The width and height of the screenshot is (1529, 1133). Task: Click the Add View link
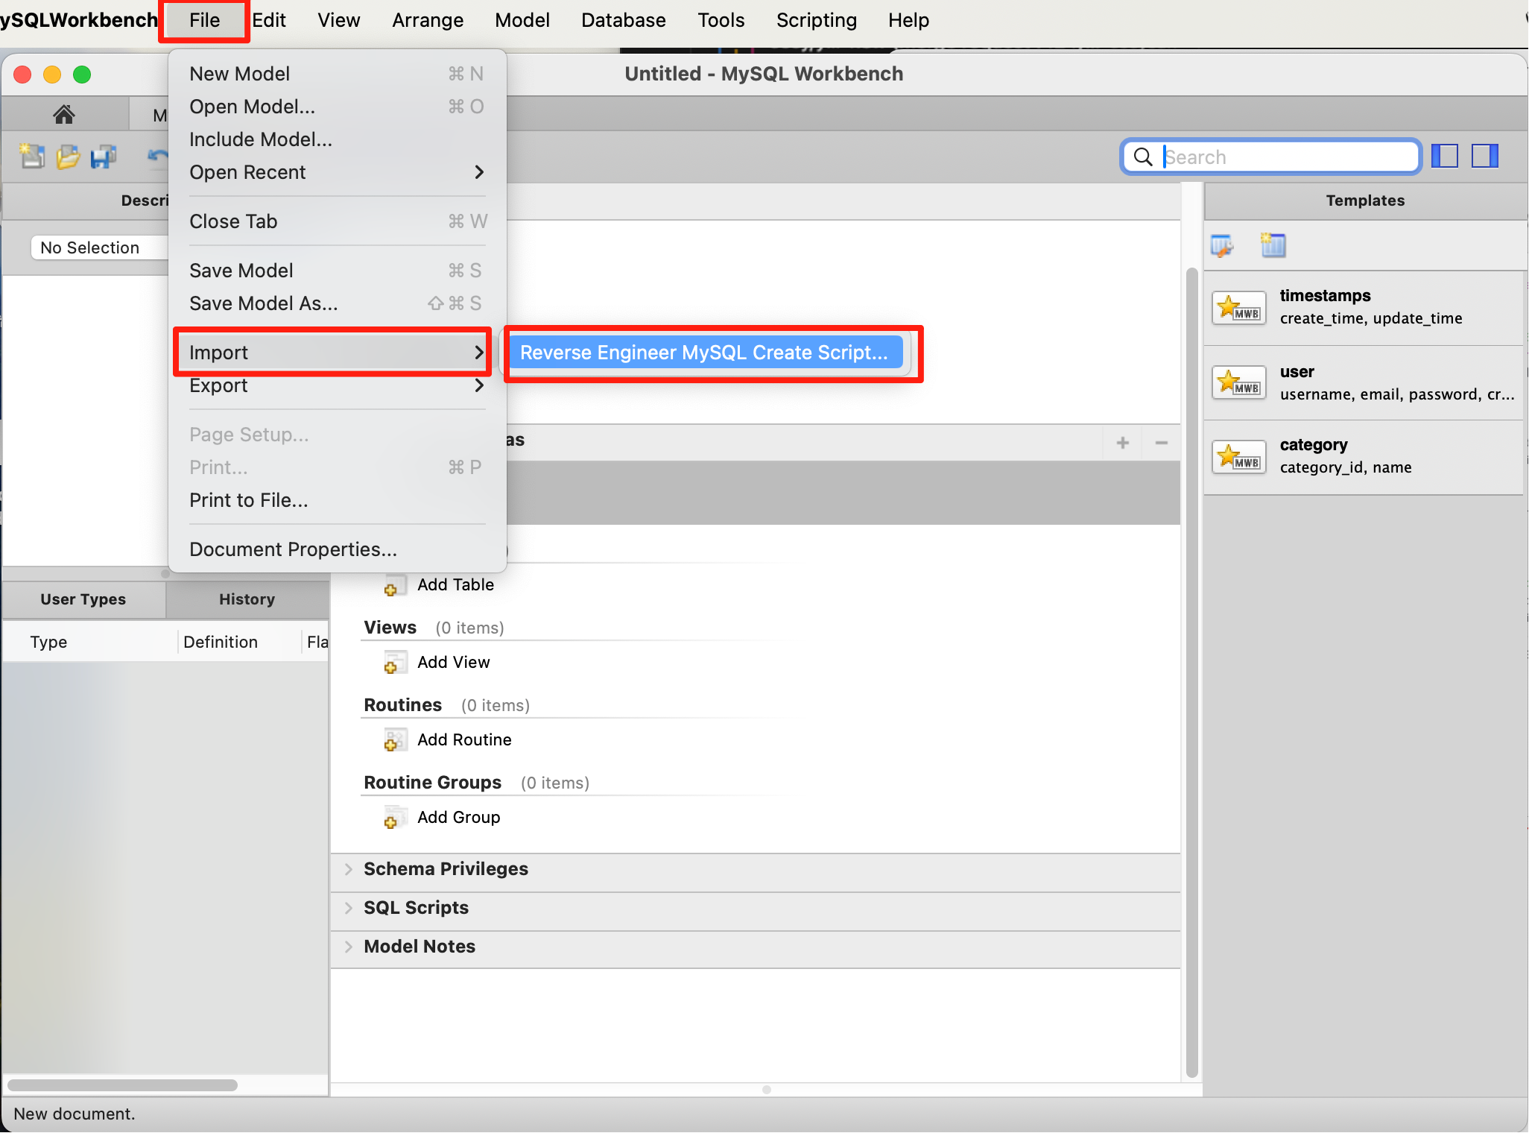(x=453, y=663)
